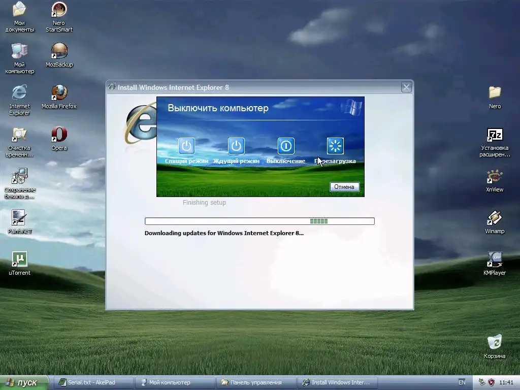Switch to Install Windows Inter... taskbar item
This screenshot has width=520, height=390.
(x=337, y=382)
